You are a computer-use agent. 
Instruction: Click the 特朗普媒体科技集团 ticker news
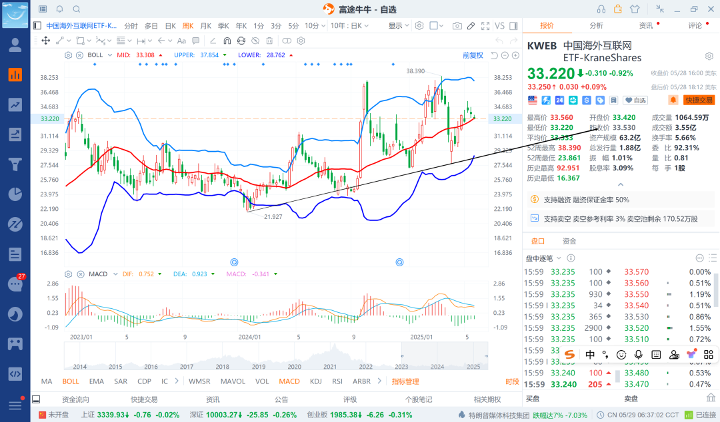tap(499, 415)
